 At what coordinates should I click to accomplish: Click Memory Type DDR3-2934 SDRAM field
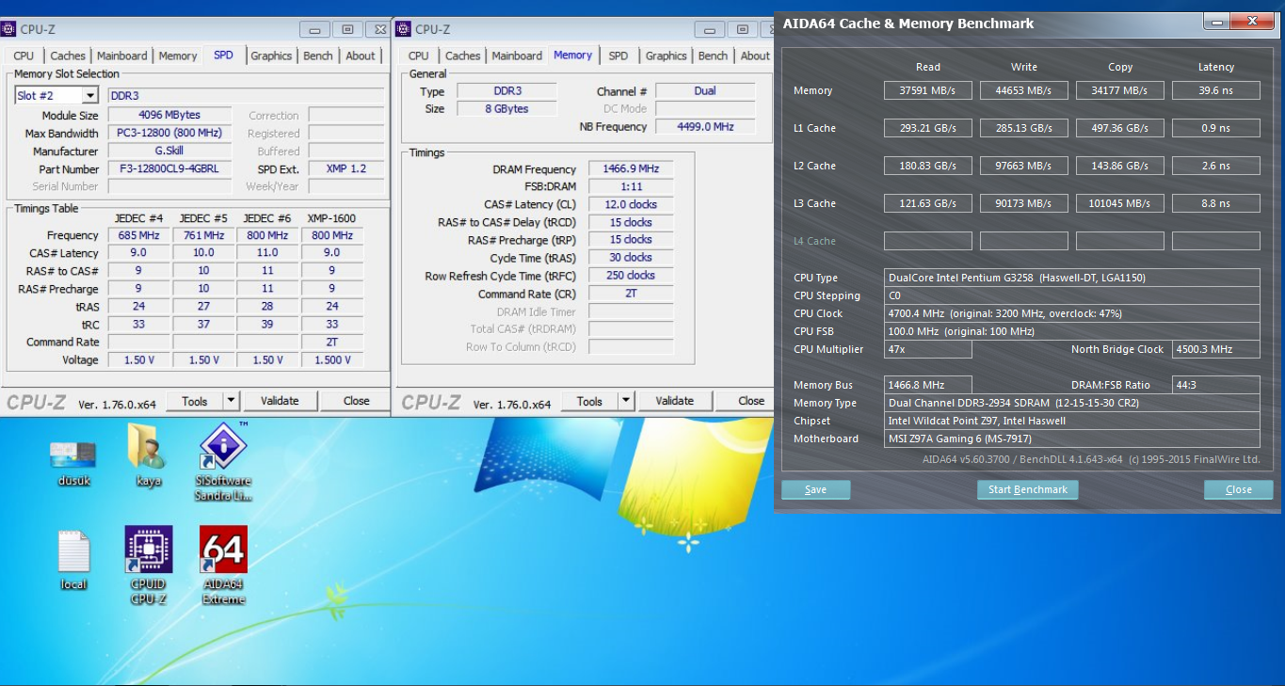coord(1073,403)
